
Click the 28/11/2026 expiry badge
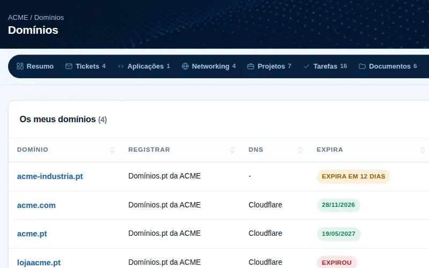(338, 205)
